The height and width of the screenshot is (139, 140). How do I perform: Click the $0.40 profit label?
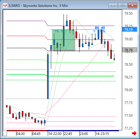click(x=100, y=28)
